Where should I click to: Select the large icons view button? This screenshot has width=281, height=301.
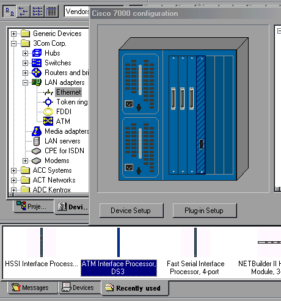click(9, 12)
